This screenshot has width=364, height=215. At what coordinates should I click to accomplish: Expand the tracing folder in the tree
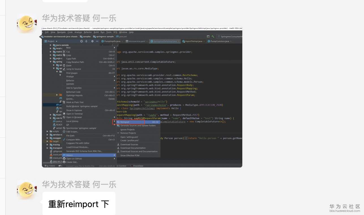point(48,145)
